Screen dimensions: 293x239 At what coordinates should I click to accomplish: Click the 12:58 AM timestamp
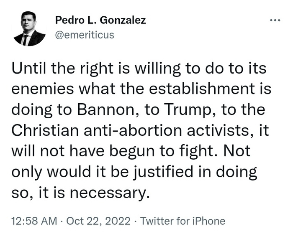pos(34,221)
